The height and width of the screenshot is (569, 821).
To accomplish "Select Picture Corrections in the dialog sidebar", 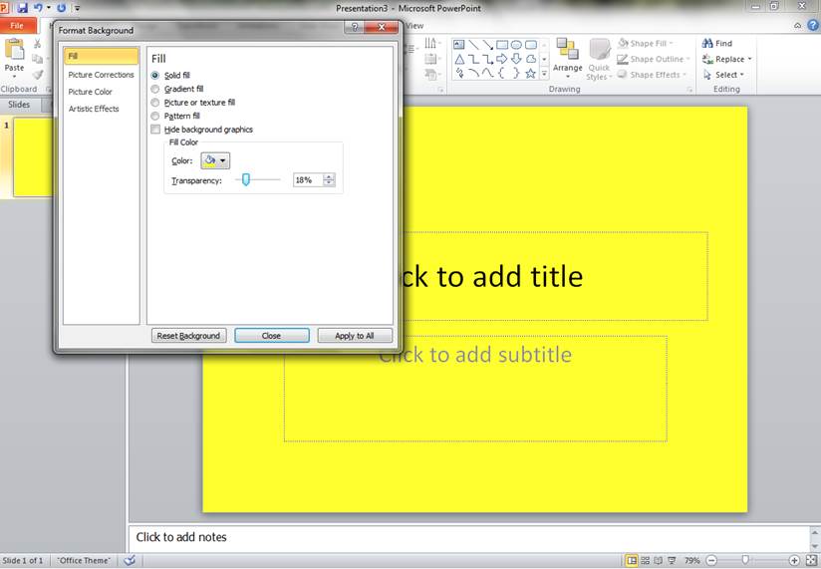I will pos(101,75).
